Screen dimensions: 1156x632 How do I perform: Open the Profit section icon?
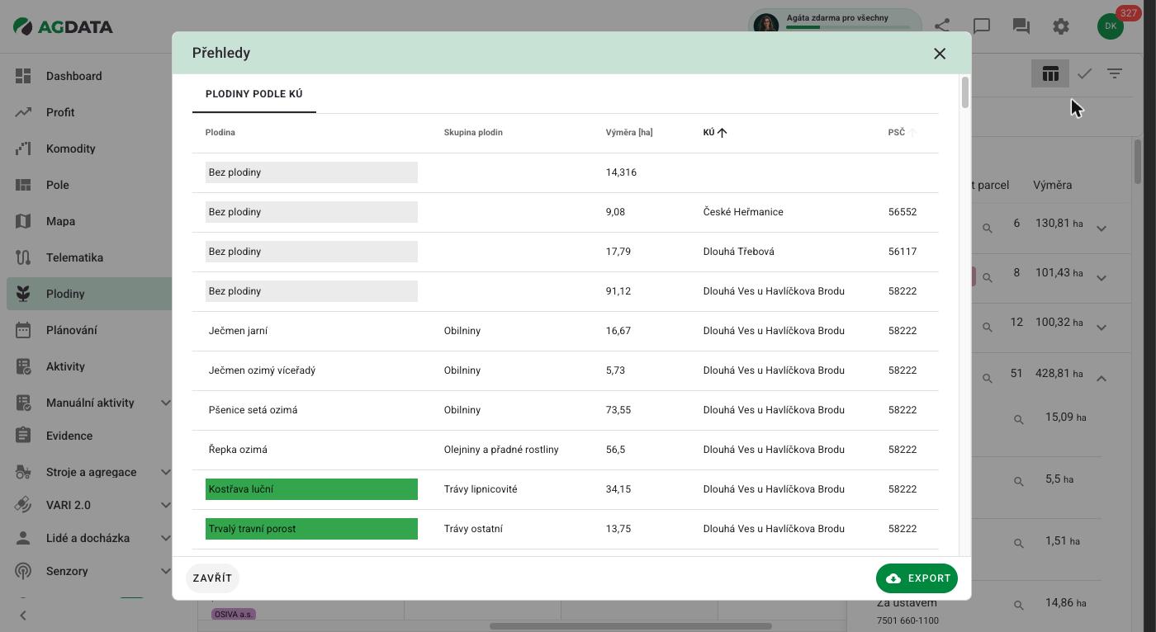[x=23, y=112]
